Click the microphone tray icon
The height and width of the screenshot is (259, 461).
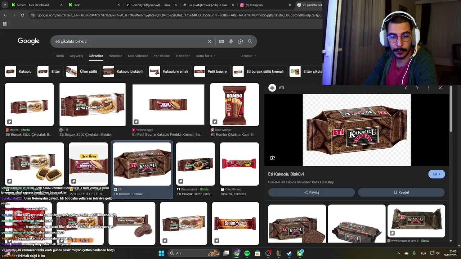click(x=414, y=253)
